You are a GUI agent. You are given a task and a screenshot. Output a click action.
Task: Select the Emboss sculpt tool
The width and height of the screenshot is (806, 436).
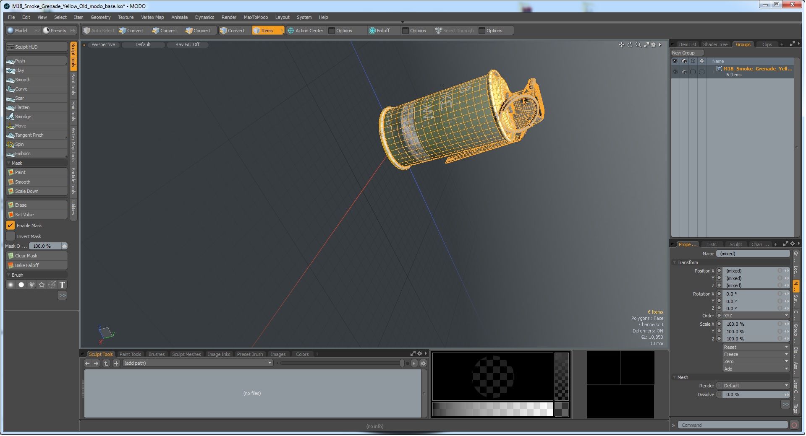[37, 153]
